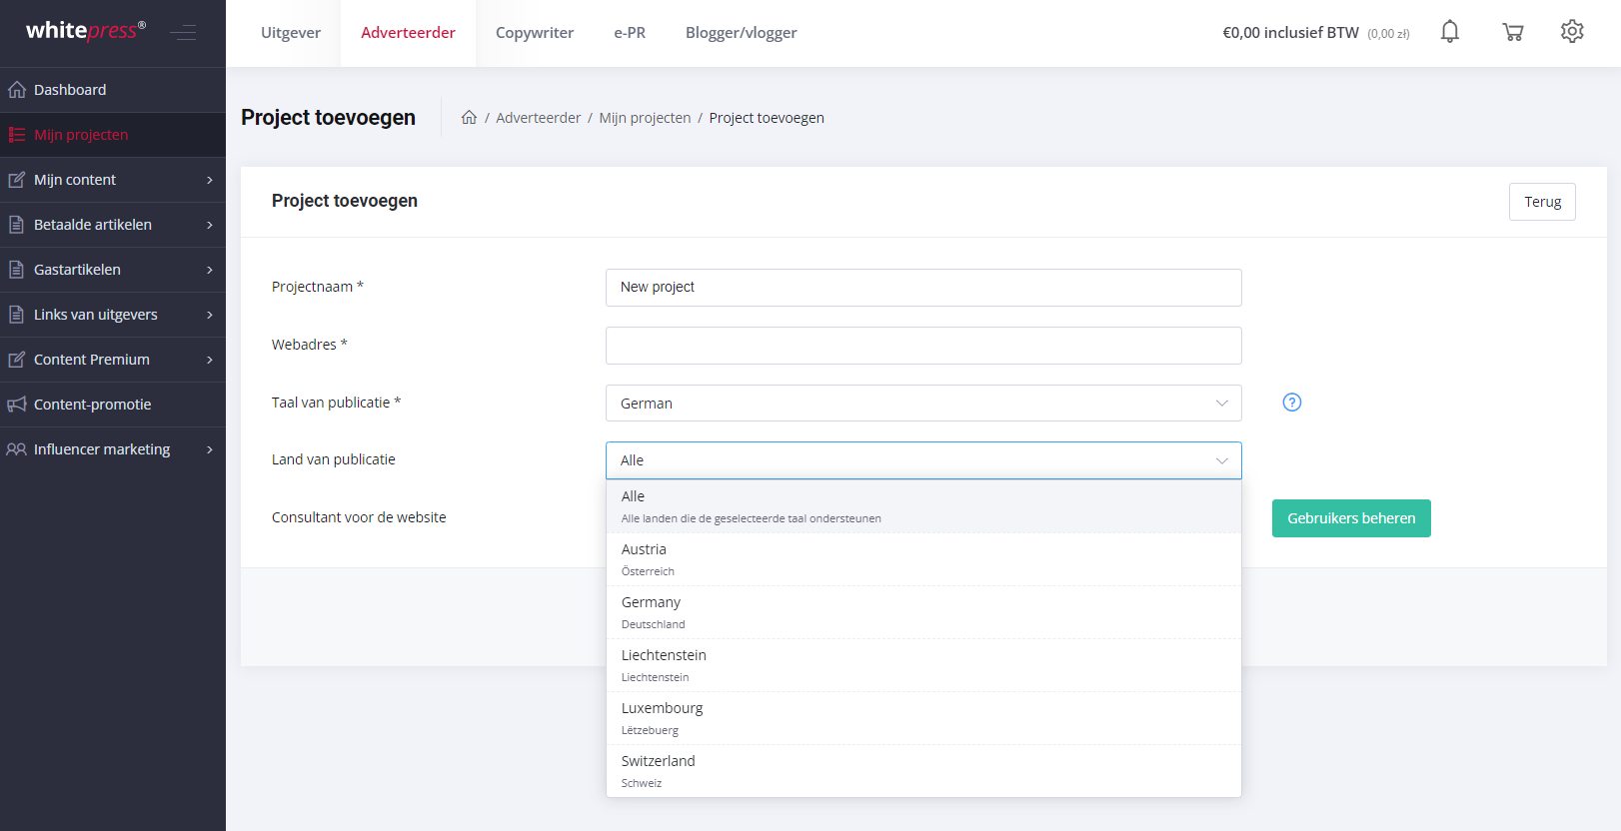The width and height of the screenshot is (1621, 831).
Task: Expand Content Premium submenu chevron
Action: [x=210, y=360]
